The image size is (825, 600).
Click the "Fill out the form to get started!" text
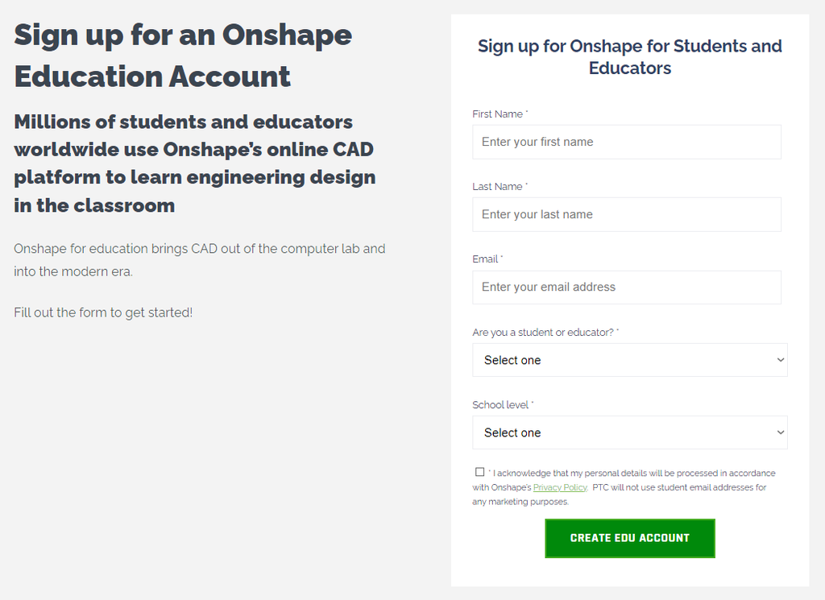point(103,312)
